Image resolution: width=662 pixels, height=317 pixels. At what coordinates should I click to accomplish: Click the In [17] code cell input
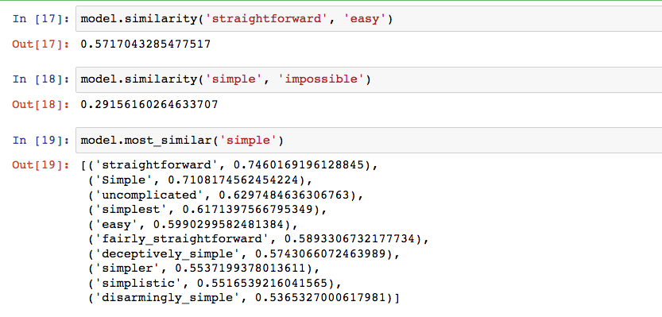[x=369, y=19]
